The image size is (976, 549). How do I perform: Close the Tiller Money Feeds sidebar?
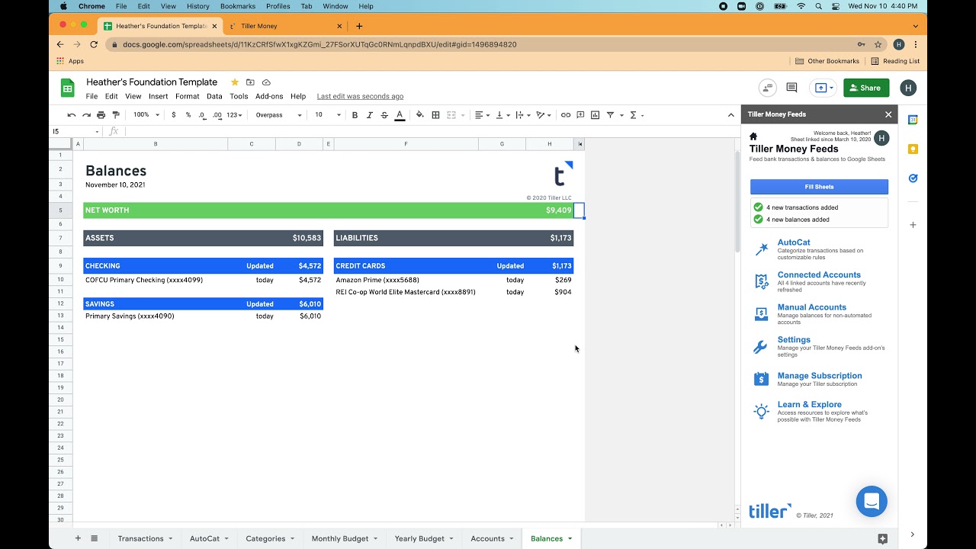(x=888, y=114)
